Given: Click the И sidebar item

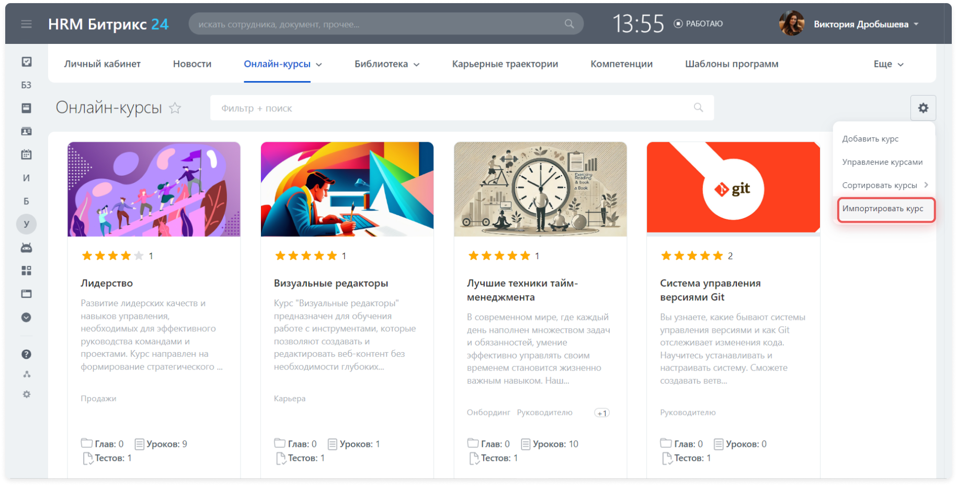Looking at the screenshot, I should pos(26,178).
